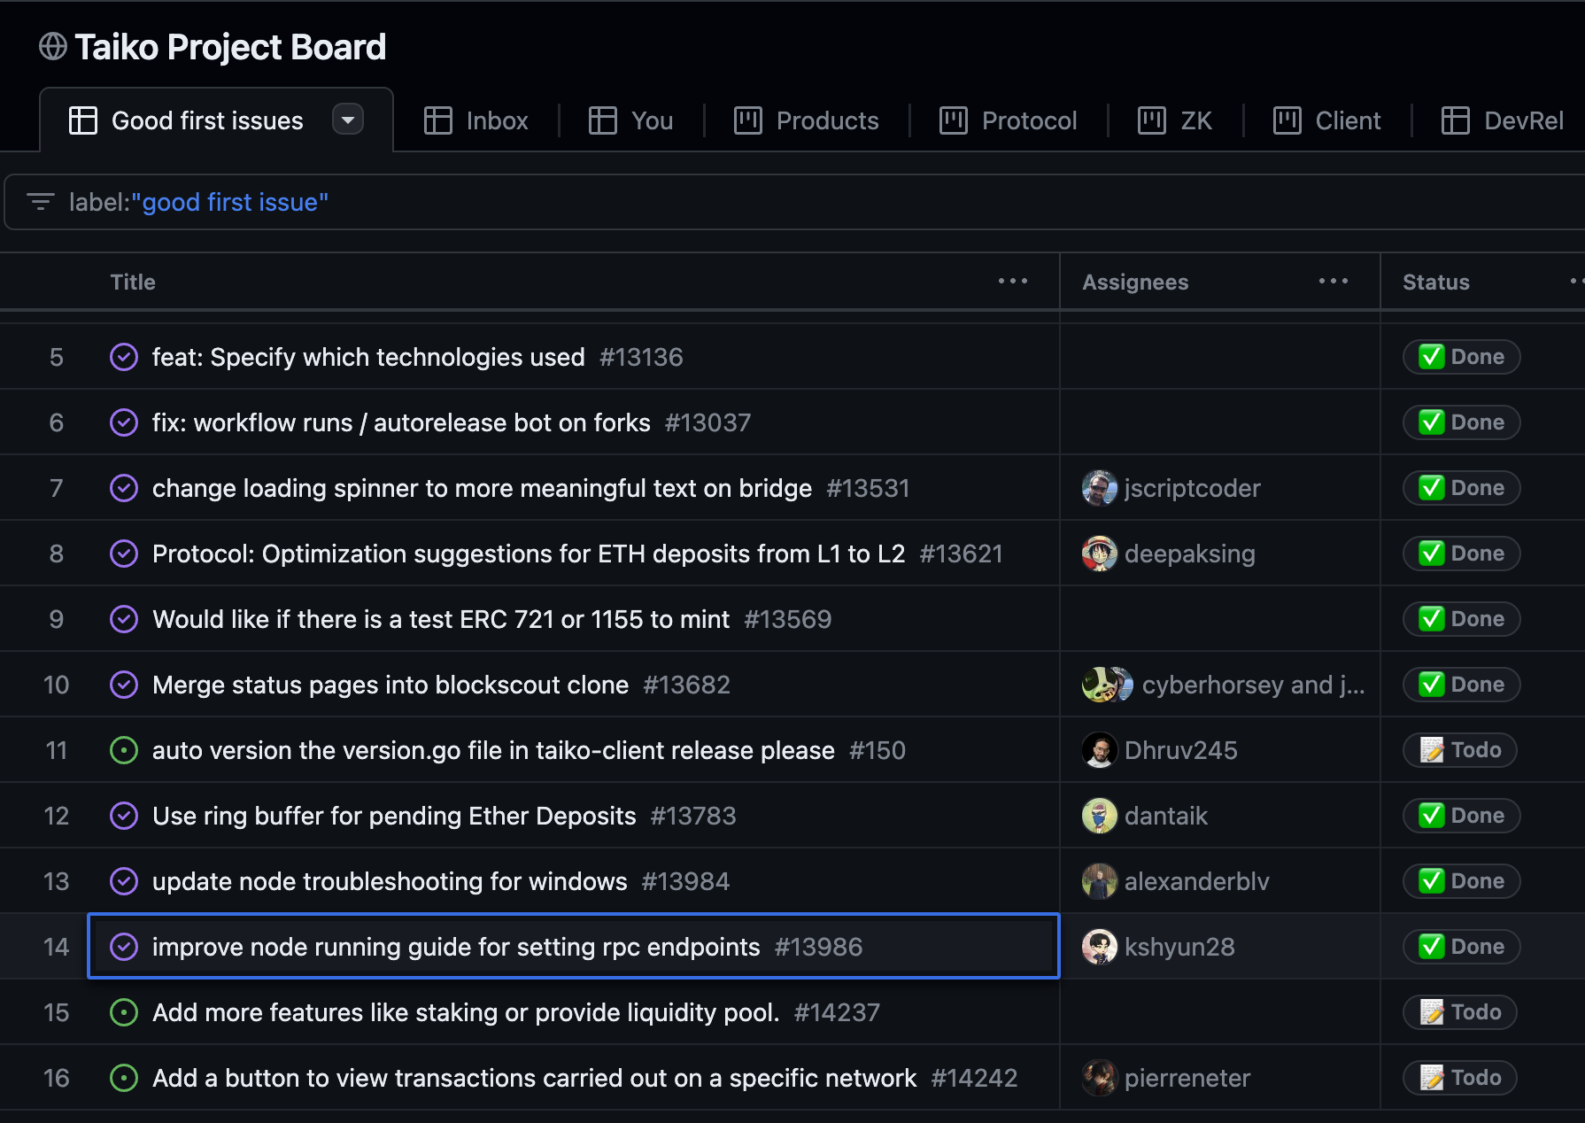Click open-issue icon for #14237
This screenshot has height=1123, width=1585.
(x=124, y=1012)
